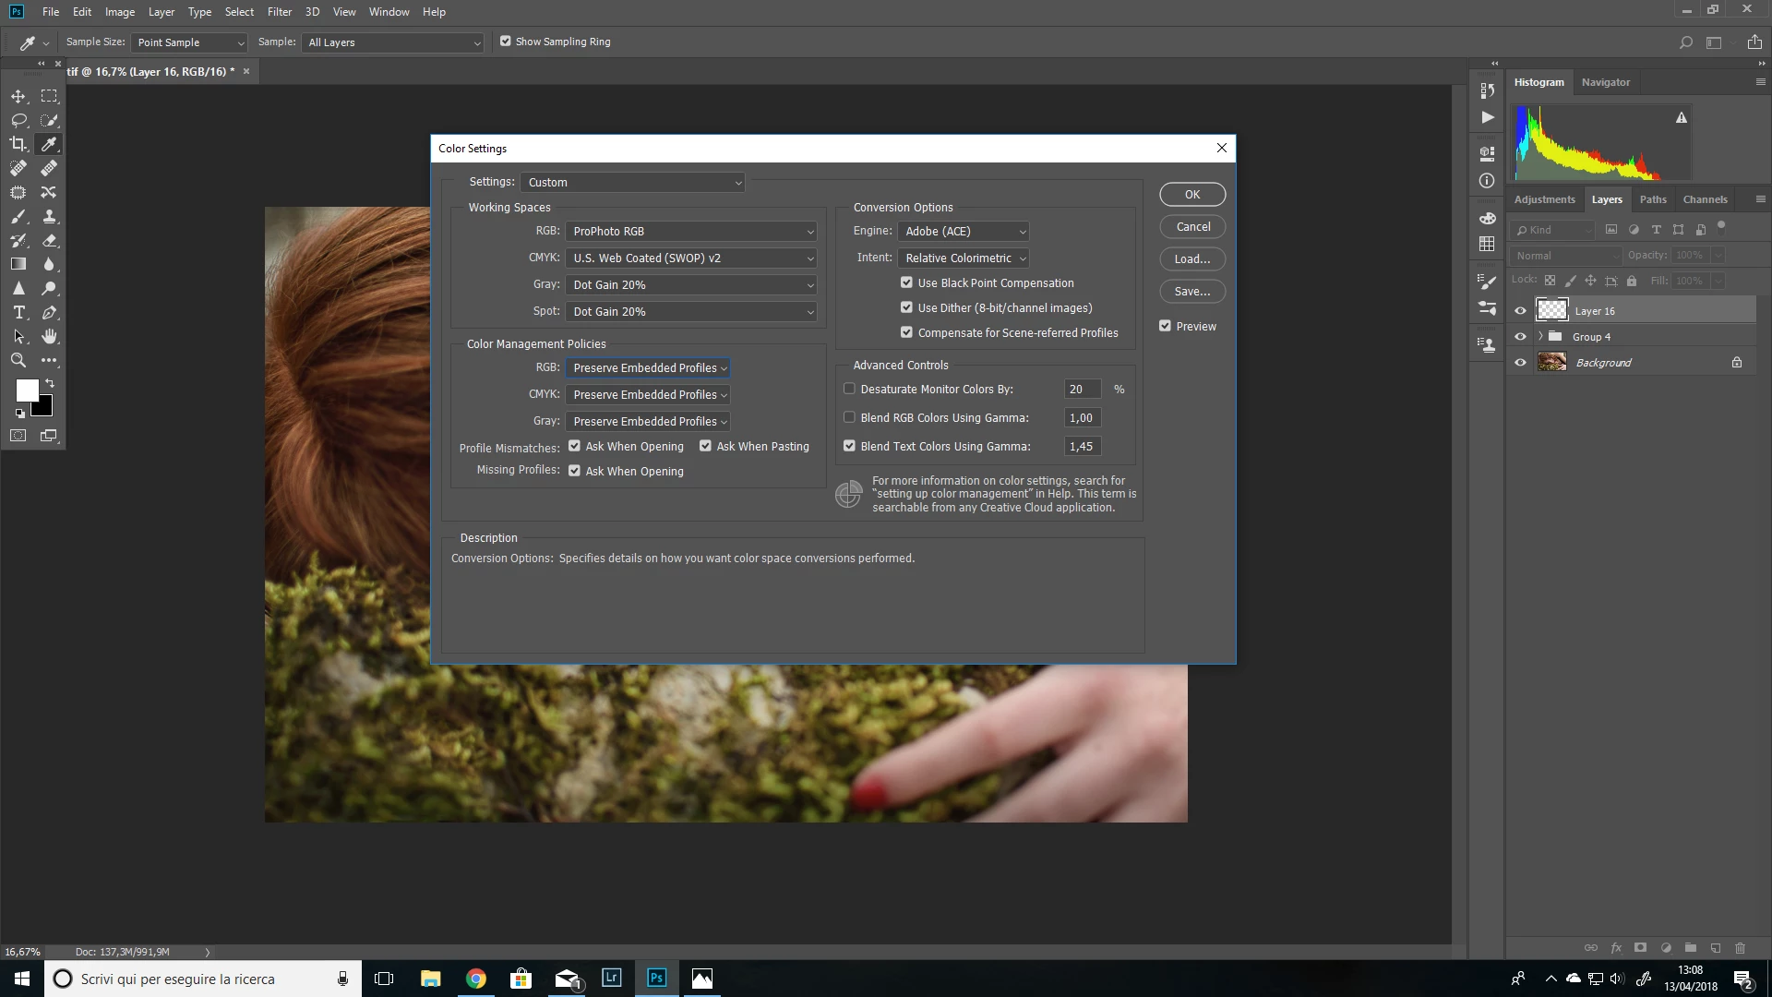1772x997 pixels.
Task: Click the histogram warning triangle icon
Action: pyautogui.click(x=1682, y=117)
